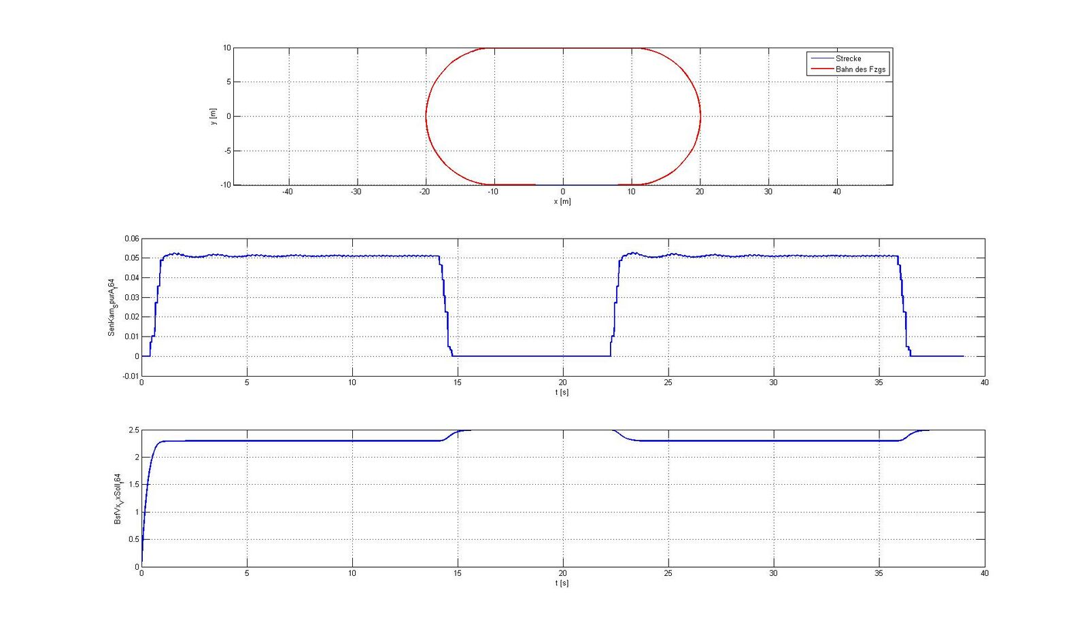Select the BsfVx xSoll y-axis label
Viewport: 1088px width, 637px height.
coord(118,498)
